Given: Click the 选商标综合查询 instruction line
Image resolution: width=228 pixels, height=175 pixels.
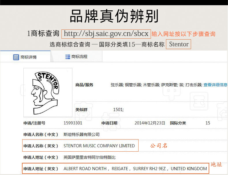Looking at the screenshot, I should click(107, 44).
